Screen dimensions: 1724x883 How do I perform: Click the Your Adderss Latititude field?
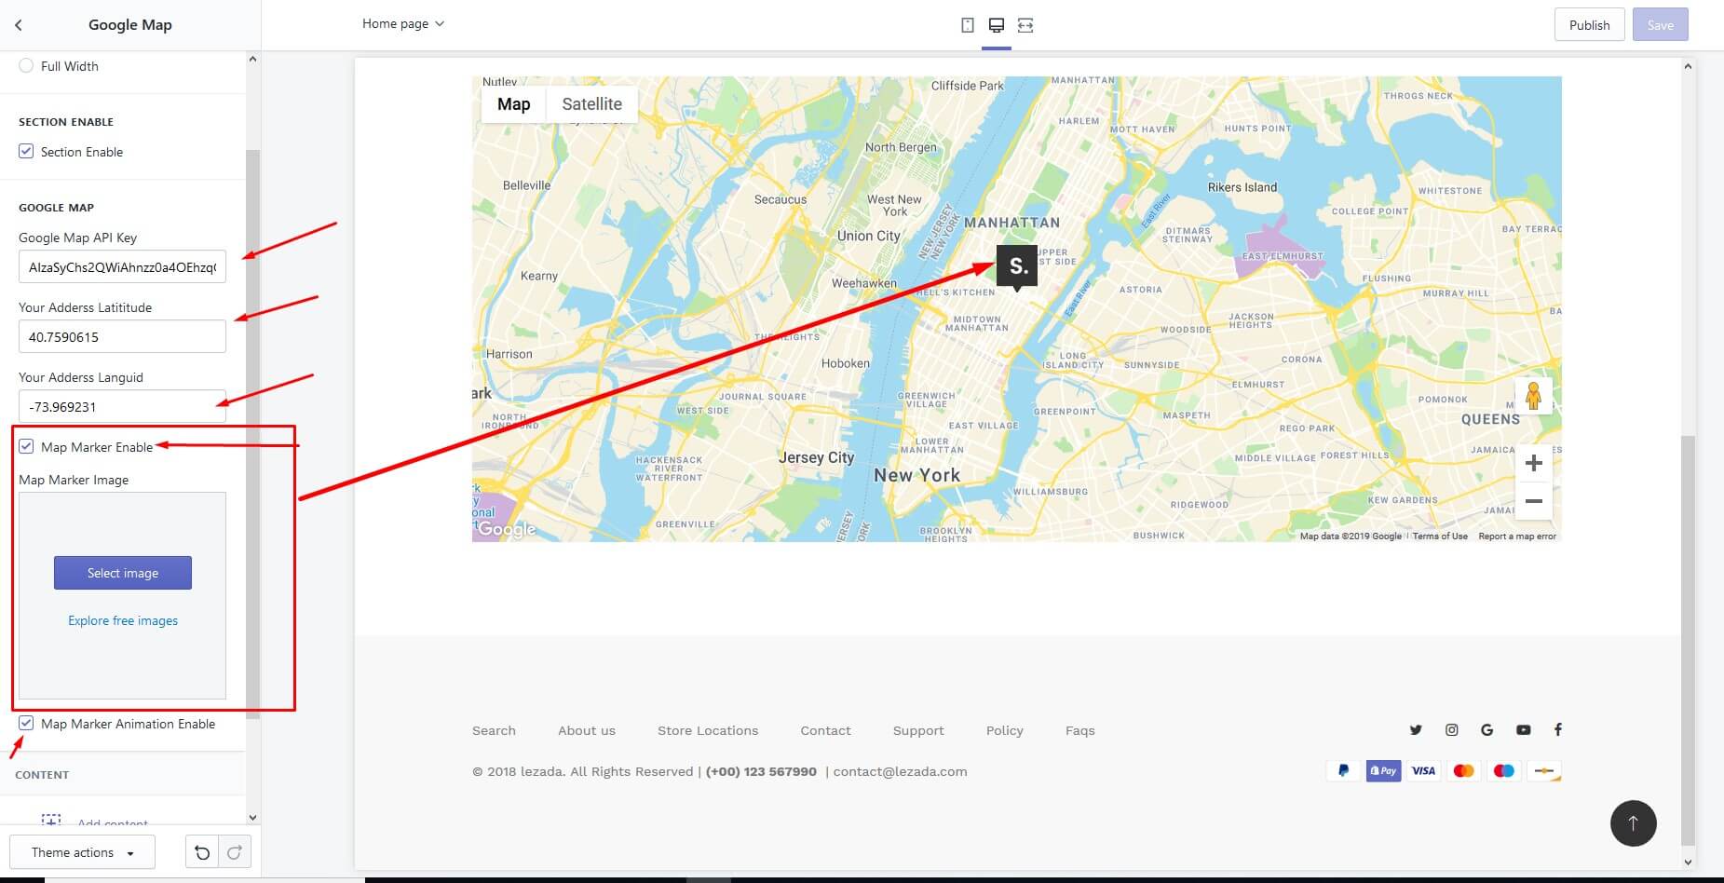click(x=122, y=336)
